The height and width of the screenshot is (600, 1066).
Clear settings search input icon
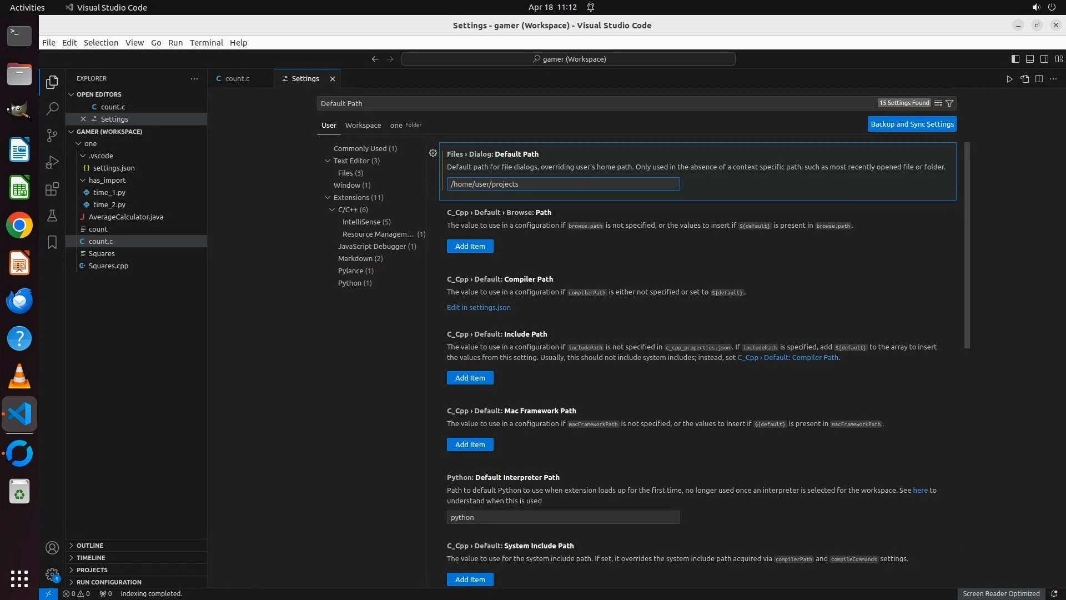(x=938, y=103)
